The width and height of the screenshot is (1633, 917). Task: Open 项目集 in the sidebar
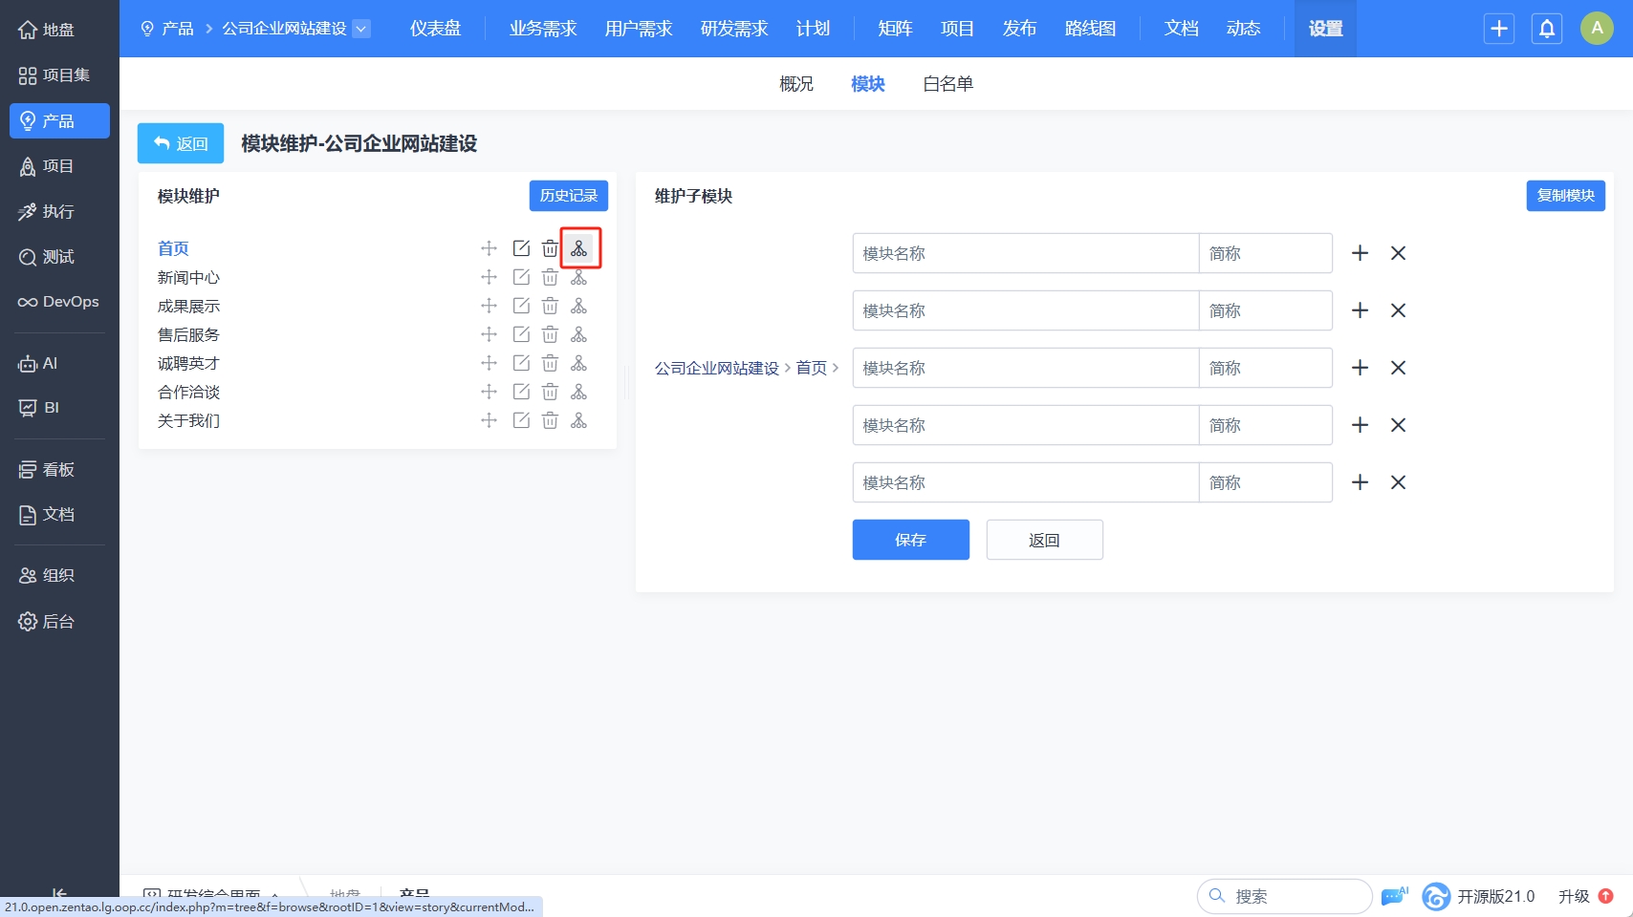click(x=59, y=75)
